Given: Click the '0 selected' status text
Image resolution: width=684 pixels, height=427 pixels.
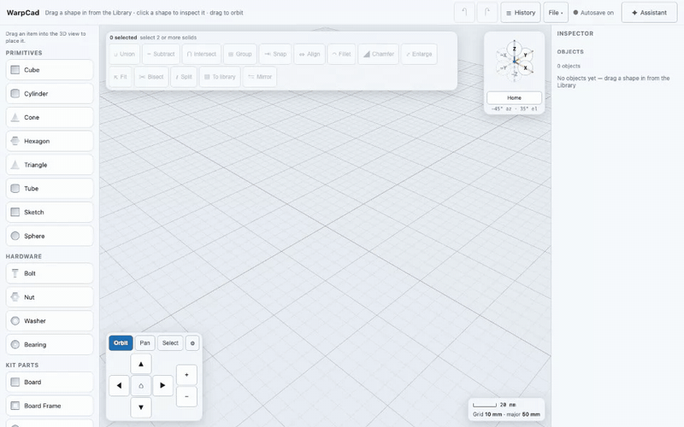Looking at the screenshot, I should tap(123, 38).
